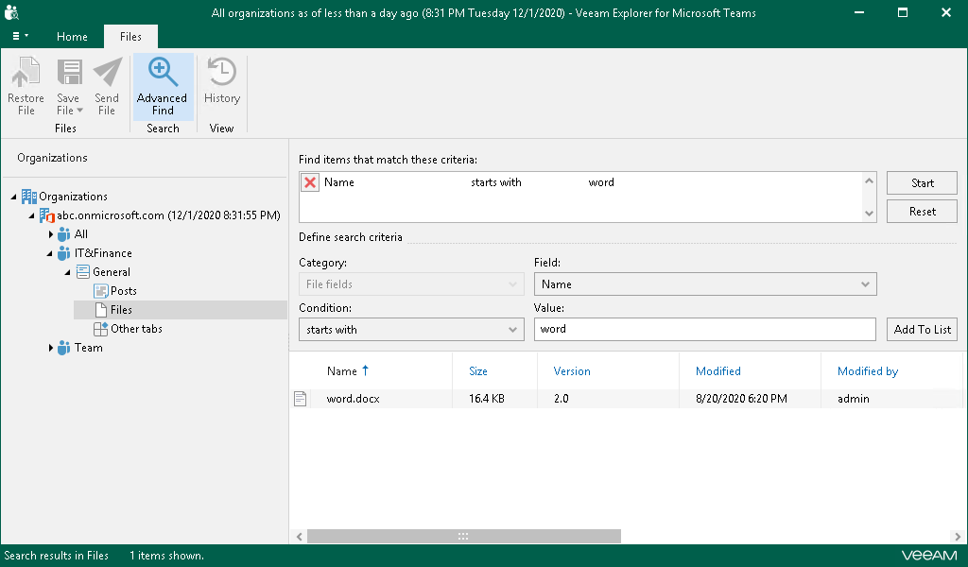Open Other tabs in the tree
The width and height of the screenshot is (968, 567).
coord(136,329)
